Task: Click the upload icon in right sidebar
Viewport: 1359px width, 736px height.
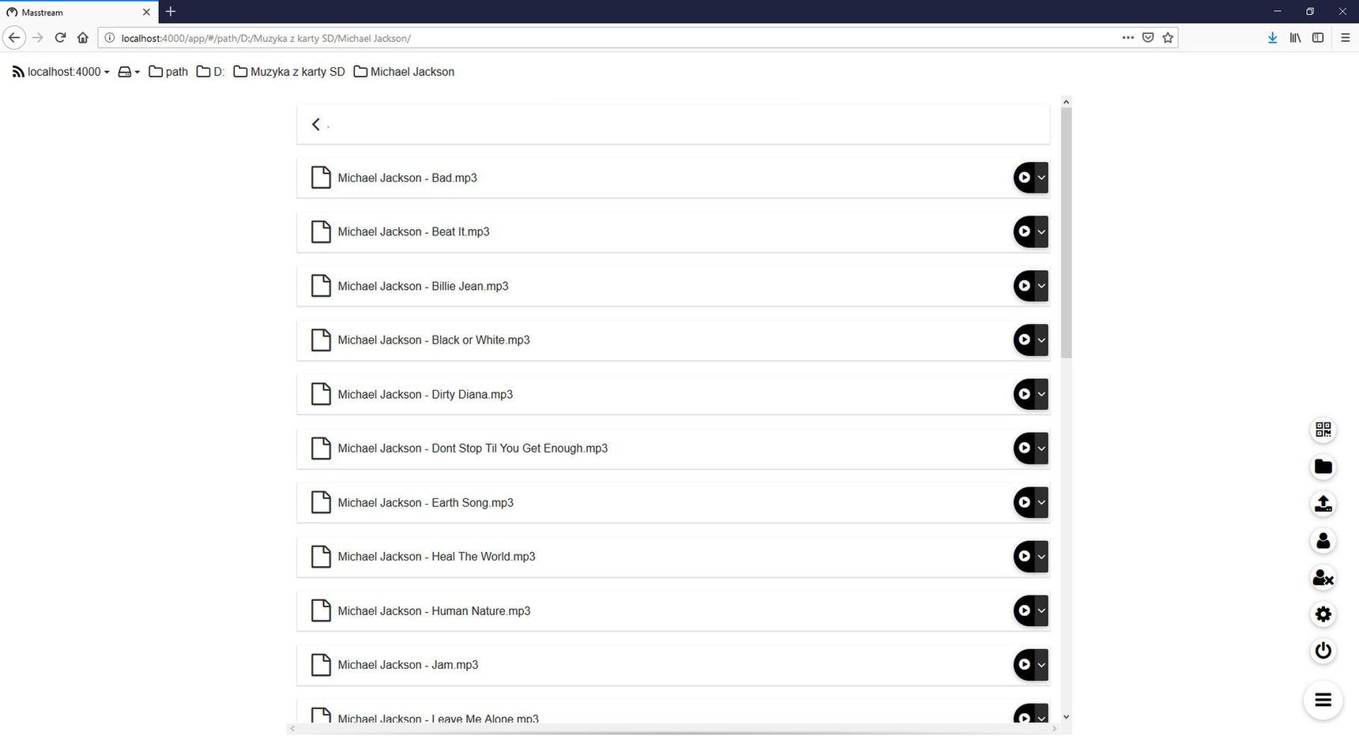Action: pos(1323,504)
